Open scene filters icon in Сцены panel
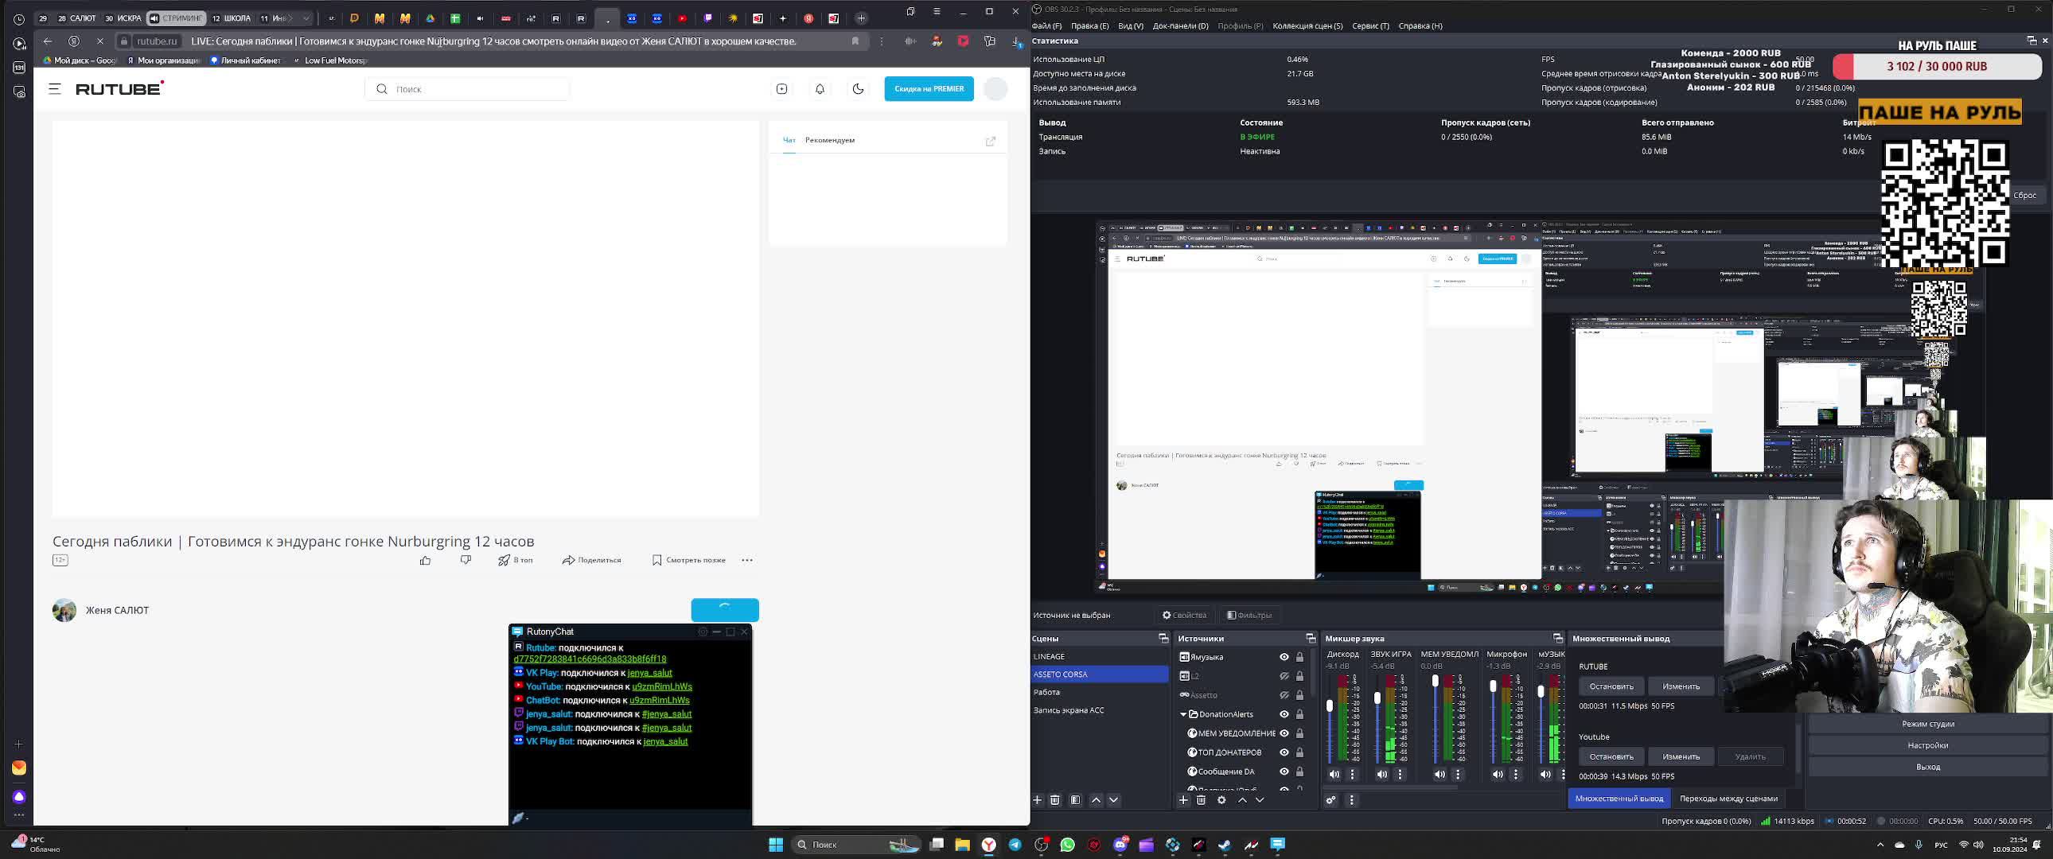Viewport: 2053px width, 859px height. [x=1075, y=800]
